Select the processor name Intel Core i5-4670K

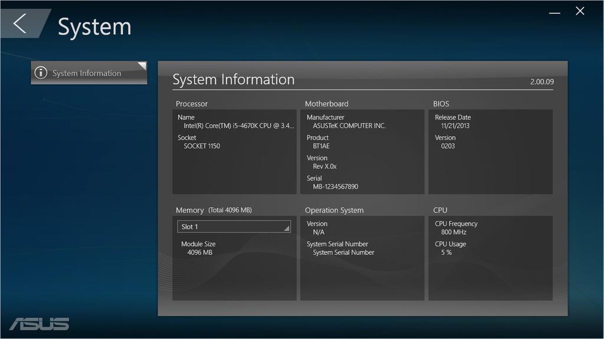tap(239, 126)
